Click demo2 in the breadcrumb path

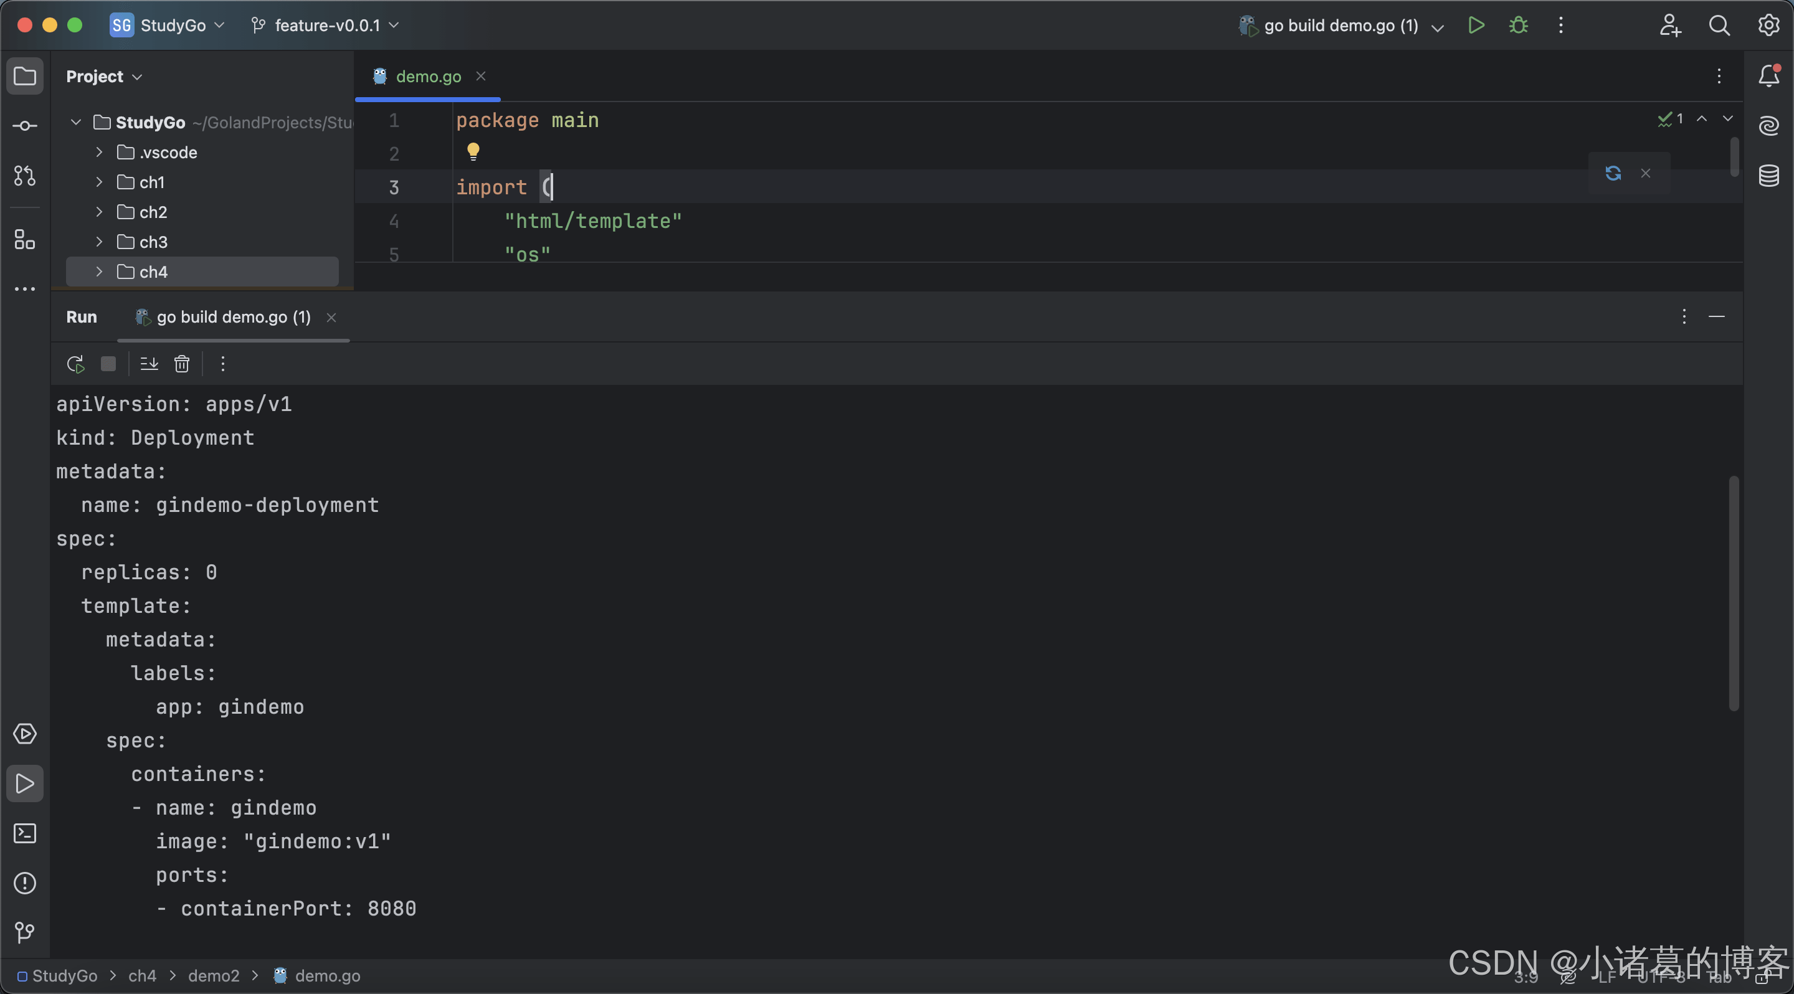coord(213,976)
